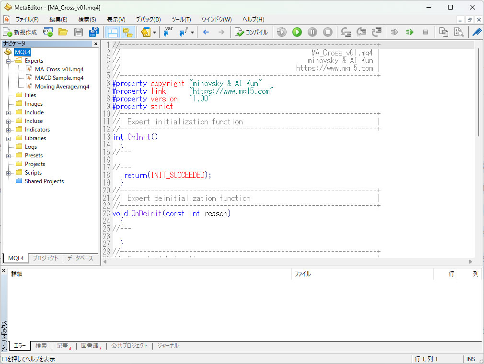Image resolution: width=484 pixels, height=364 pixels.
Task: Expand the Include folder node
Action: [x=8, y=112]
